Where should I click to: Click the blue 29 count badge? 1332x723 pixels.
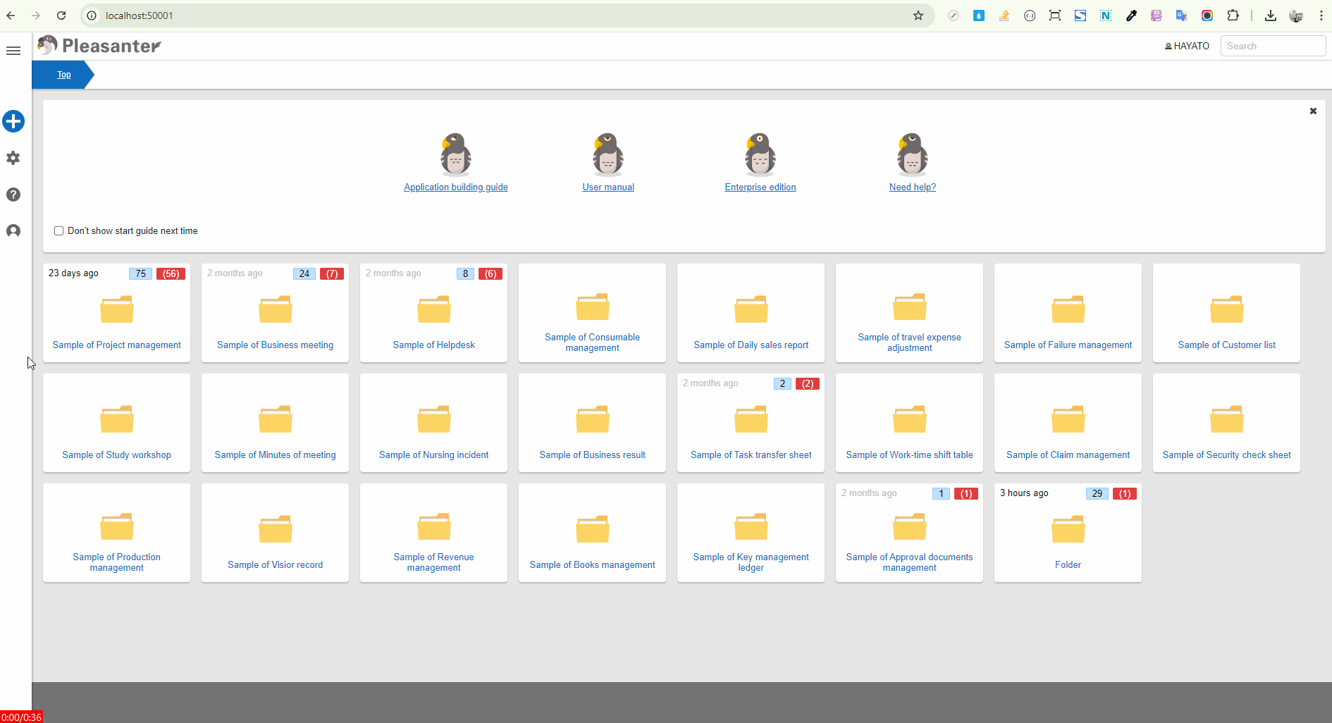tap(1097, 494)
